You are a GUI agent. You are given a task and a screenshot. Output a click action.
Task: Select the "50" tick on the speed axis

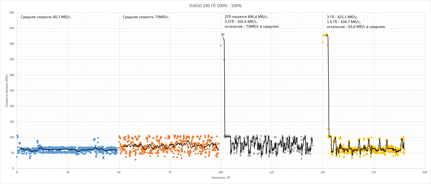(13, 153)
